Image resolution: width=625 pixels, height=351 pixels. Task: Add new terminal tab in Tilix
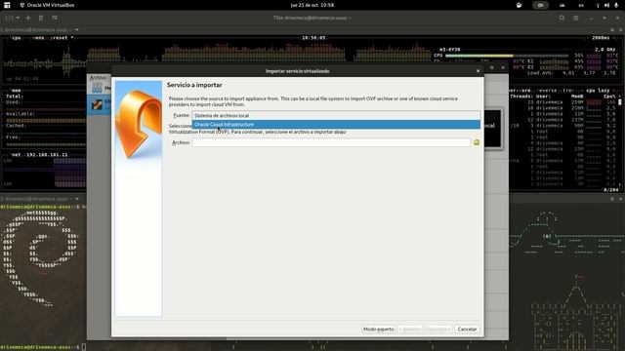(x=28, y=18)
